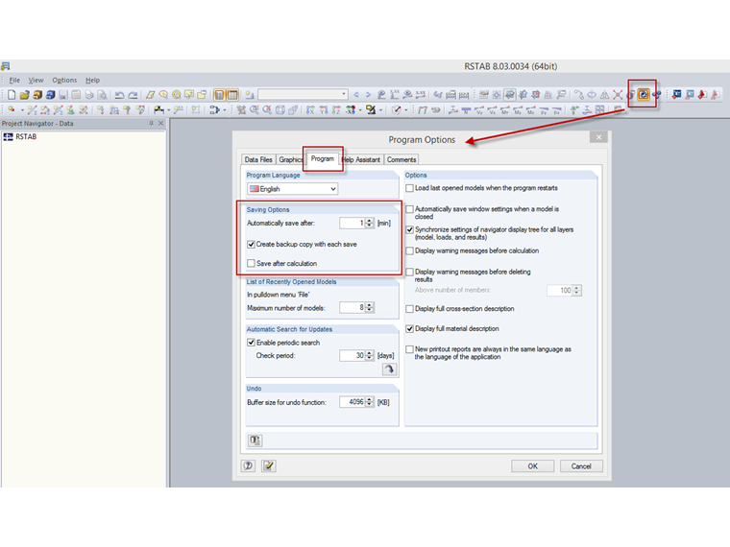Image resolution: width=730 pixels, height=547 pixels.
Task: Select the Program tab
Action: coord(322,158)
